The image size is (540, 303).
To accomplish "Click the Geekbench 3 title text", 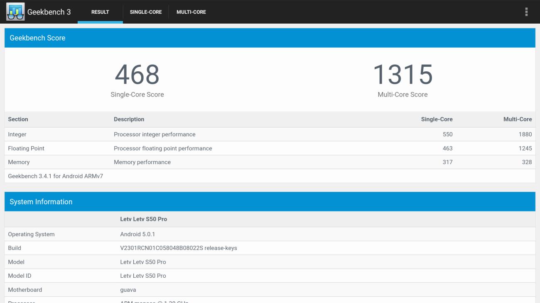I will point(49,12).
